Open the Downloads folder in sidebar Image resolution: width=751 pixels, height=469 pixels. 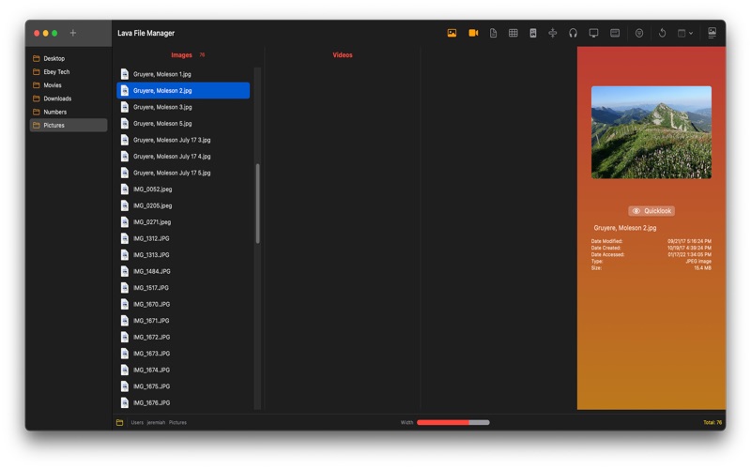pyautogui.click(x=57, y=98)
